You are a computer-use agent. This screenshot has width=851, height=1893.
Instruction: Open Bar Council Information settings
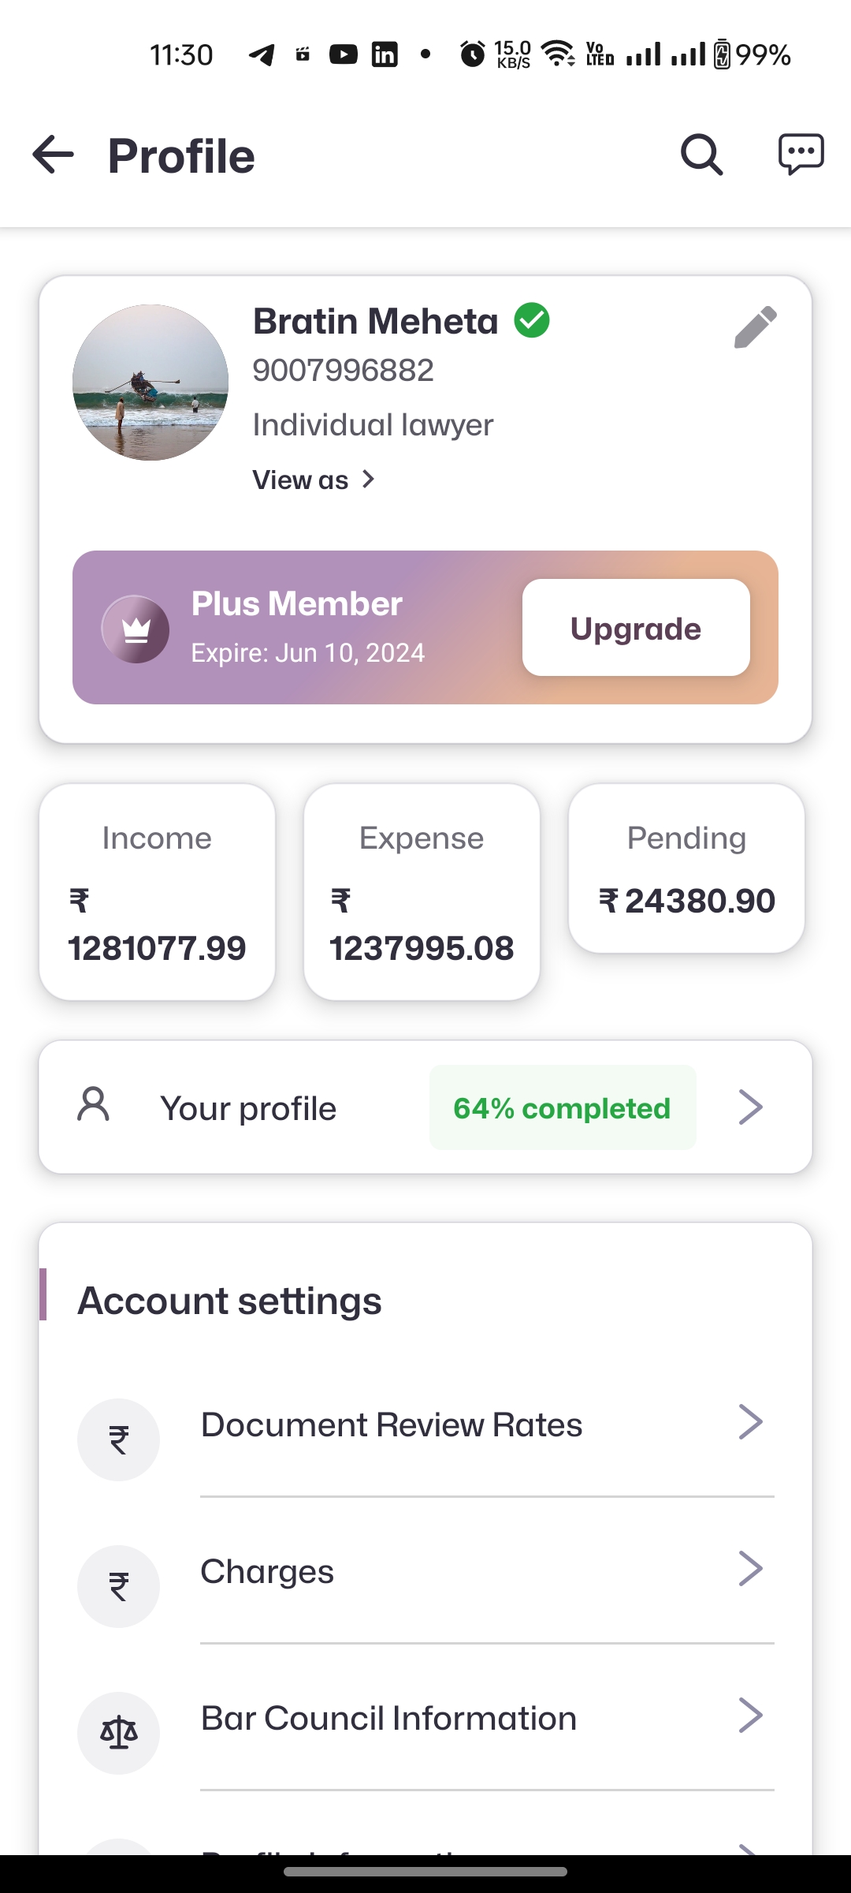[388, 1718]
